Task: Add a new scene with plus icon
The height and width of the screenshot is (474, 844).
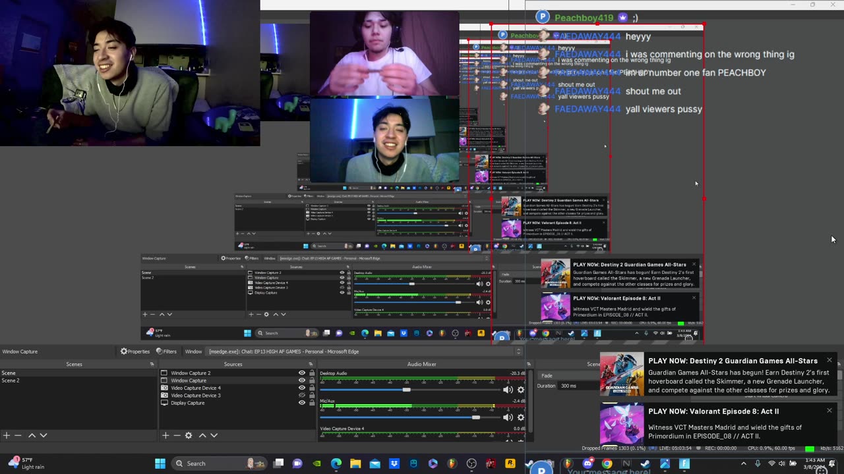Action: pyautogui.click(x=7, y=435)
